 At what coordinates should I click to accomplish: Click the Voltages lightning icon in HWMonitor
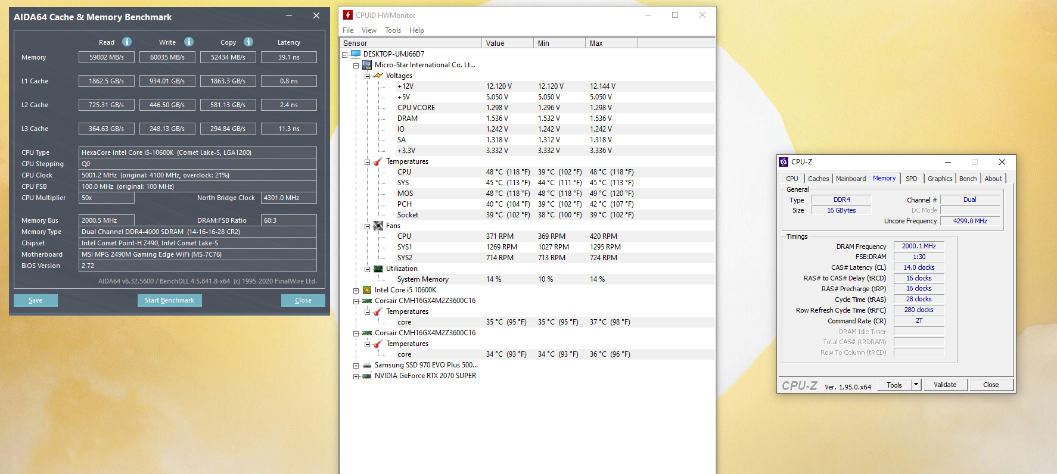tap(378, 75)
